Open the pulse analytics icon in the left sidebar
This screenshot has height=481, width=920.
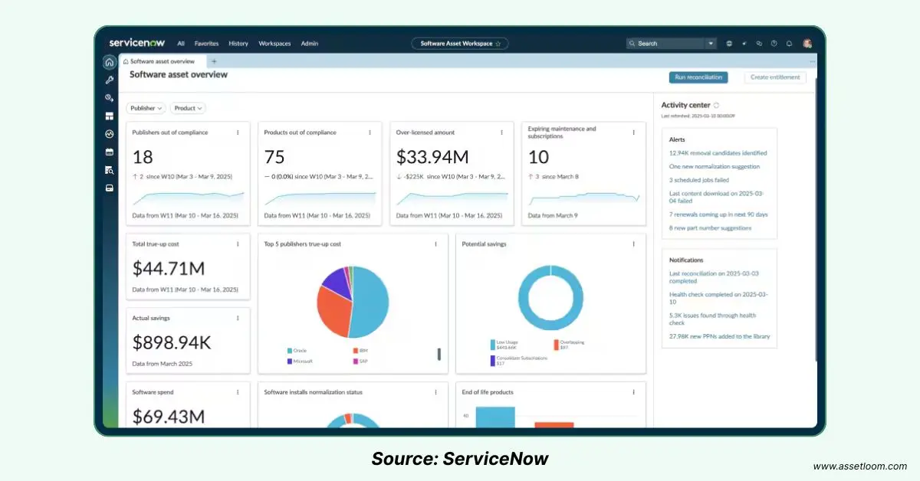pos(110,134)
